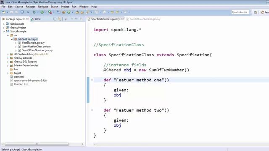Click the green New Class icon
The image size is (269, 151).
click(69, 12)
